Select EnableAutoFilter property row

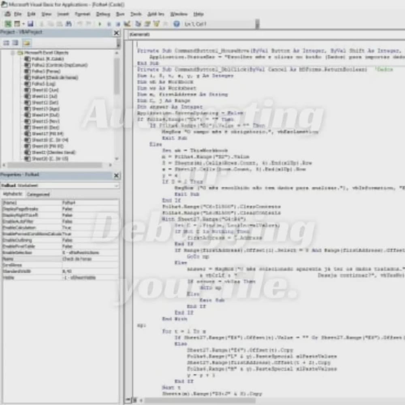tap(60, 222)
